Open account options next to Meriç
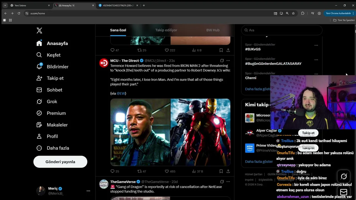Screen dimensions: 356x200 click(x=88, y=191)
